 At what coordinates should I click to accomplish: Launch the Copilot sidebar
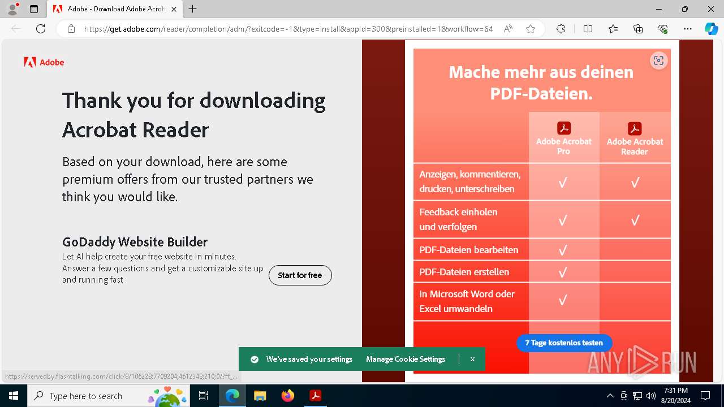tap(711, 29)
